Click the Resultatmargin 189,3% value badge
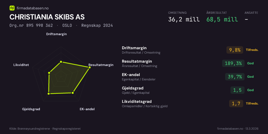The height and width of the screenshot is (134, 268). coord(232,63)
